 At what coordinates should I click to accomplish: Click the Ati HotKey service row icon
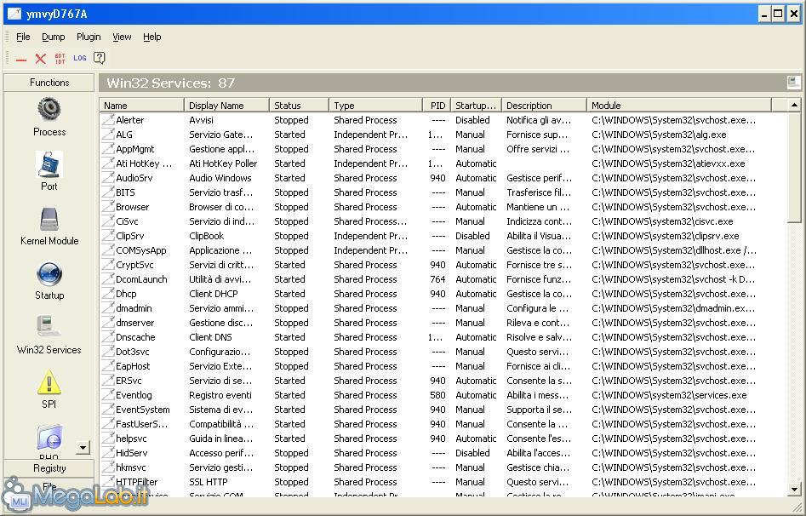108,163
